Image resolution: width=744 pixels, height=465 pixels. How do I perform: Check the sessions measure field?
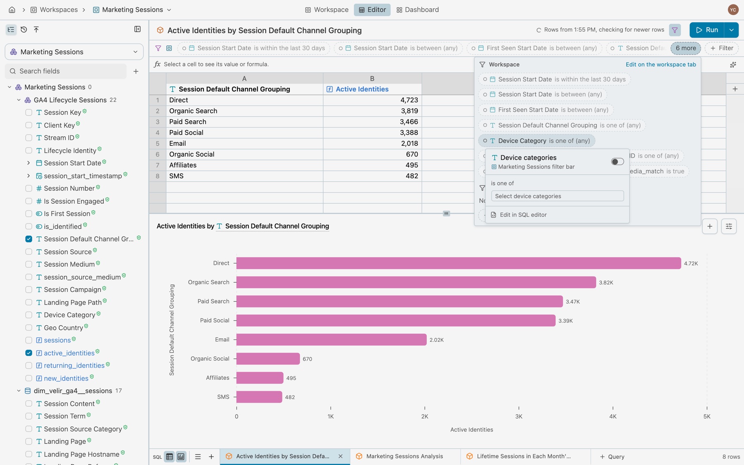29,340
